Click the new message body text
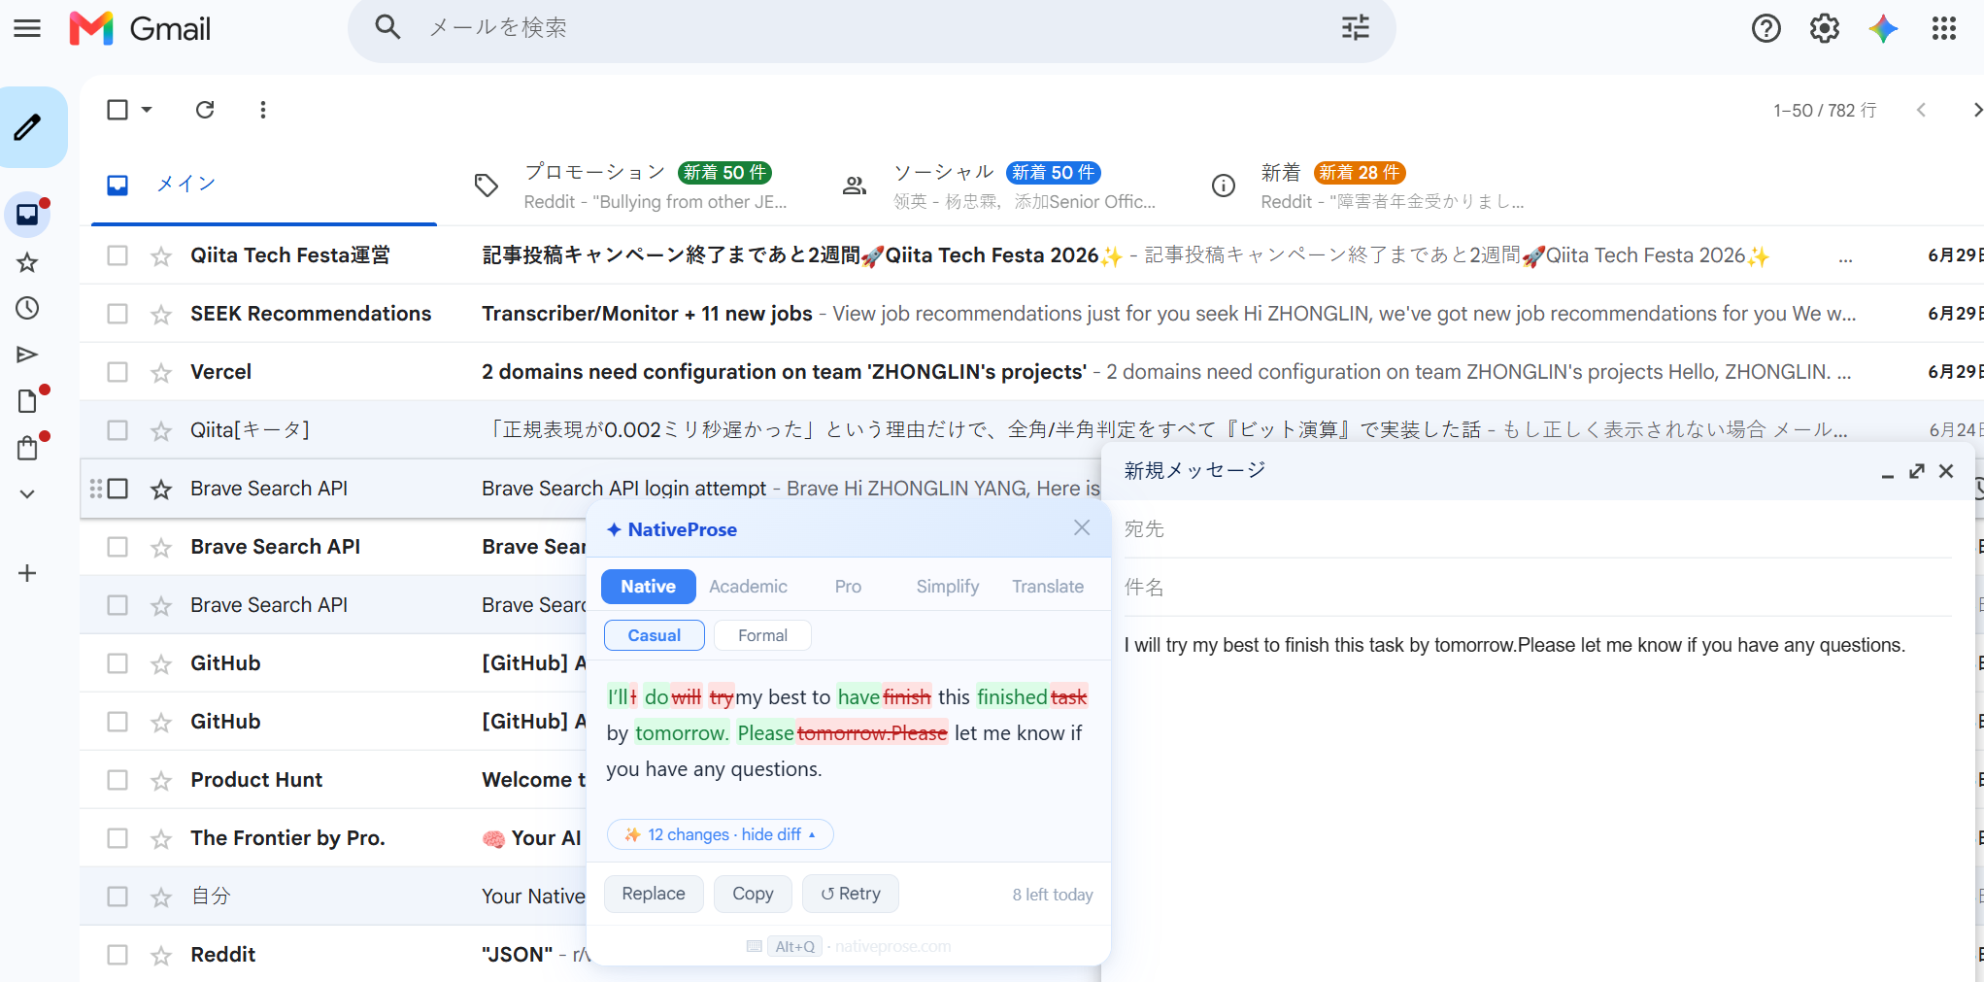 pyautogui.click(x=1514, y=645)
